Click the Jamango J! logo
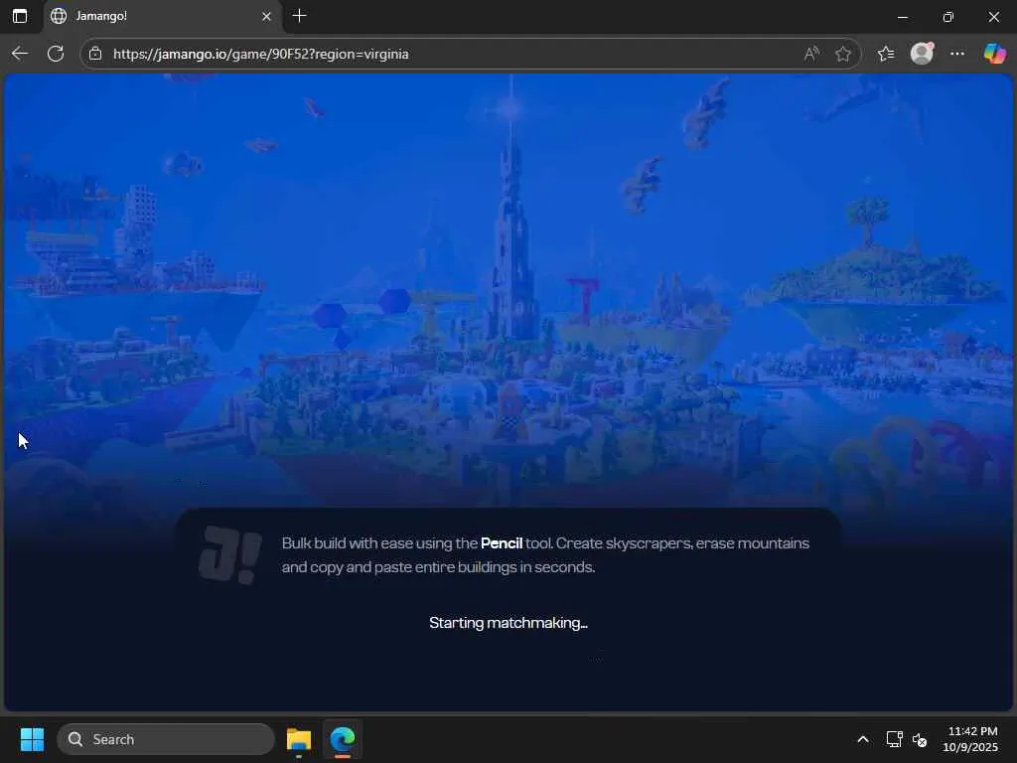1017x763 pixels. [x=229, y=555]
